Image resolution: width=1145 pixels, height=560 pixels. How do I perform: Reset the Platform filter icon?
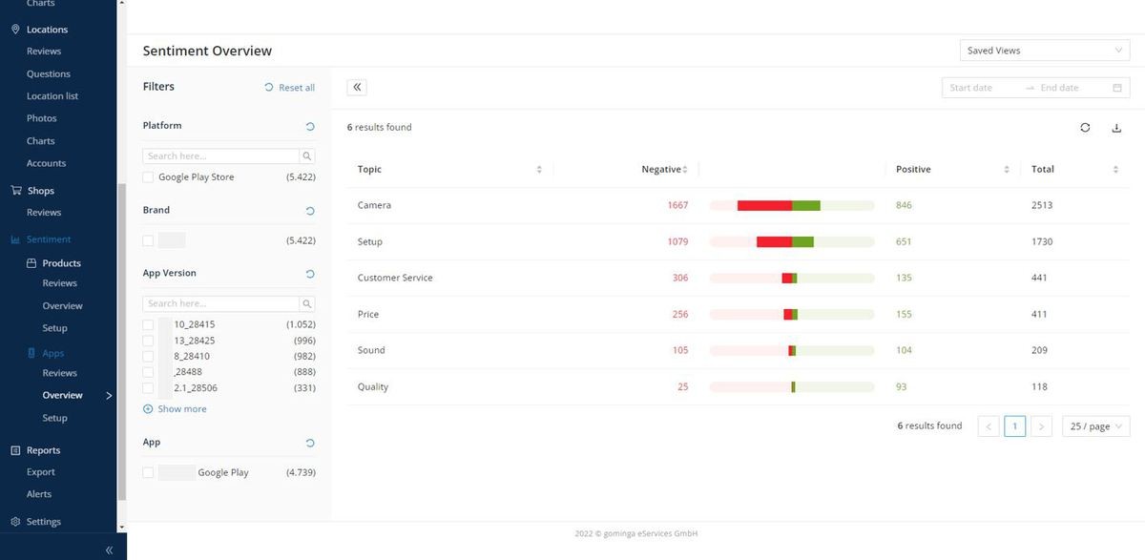310,126
